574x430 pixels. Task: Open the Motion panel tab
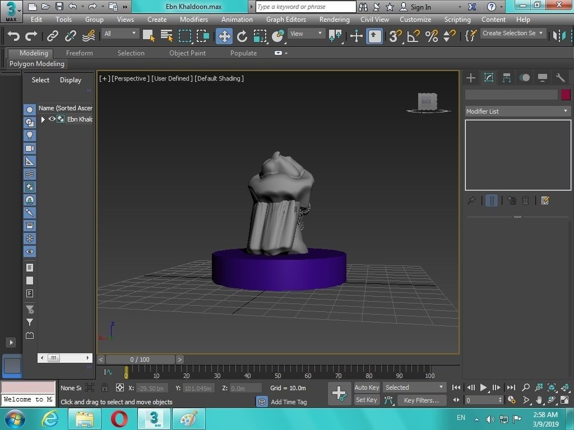click(x=525, y=77)
